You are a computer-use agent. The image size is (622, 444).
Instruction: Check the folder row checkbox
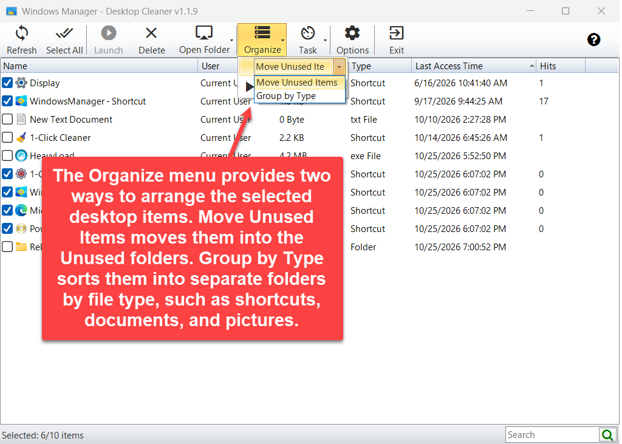[x=7, y=247]
